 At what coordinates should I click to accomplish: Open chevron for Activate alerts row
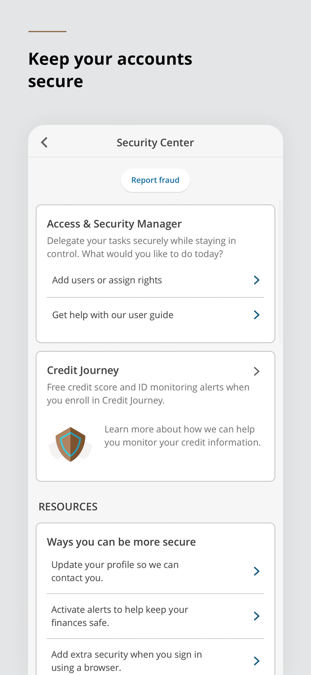pos(257,616)
